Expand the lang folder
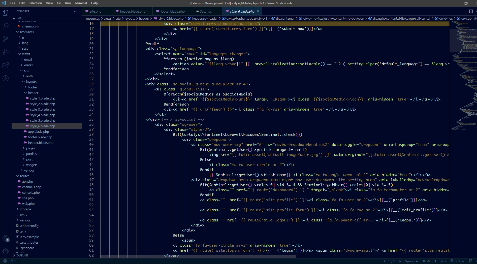The image size is (477, 264). (25, 43)
